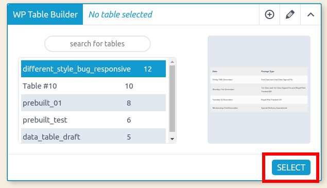
Task: Select the data_table_draft row
Action: point(93,136)
